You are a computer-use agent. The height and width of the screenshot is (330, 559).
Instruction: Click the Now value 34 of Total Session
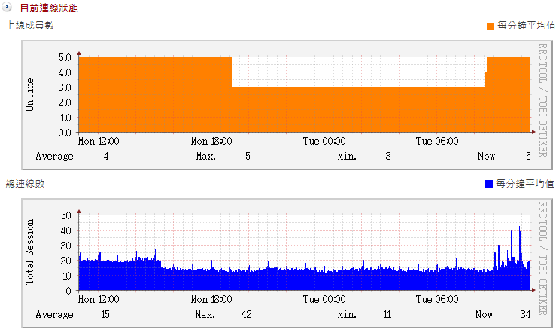tap(526, 314)
